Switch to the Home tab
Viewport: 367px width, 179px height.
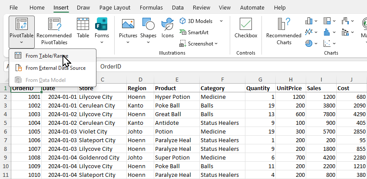(x=37, y=7)
